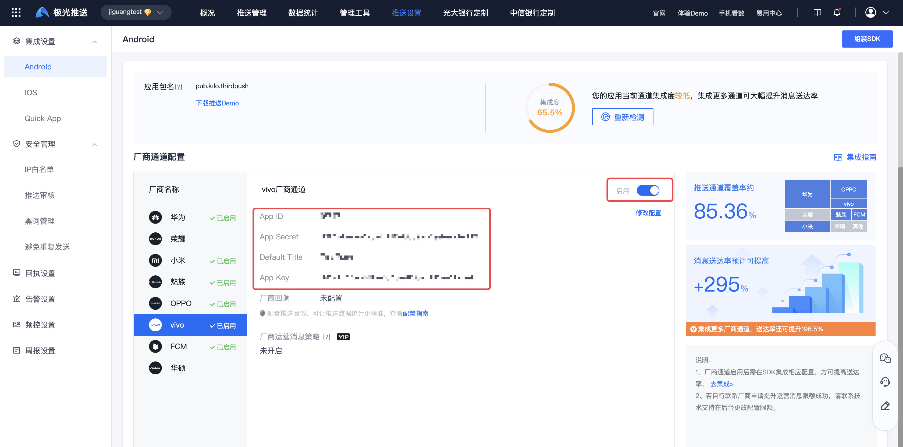
Task: Open the jiguangtest app dropdown
Action: pos(136,13)
